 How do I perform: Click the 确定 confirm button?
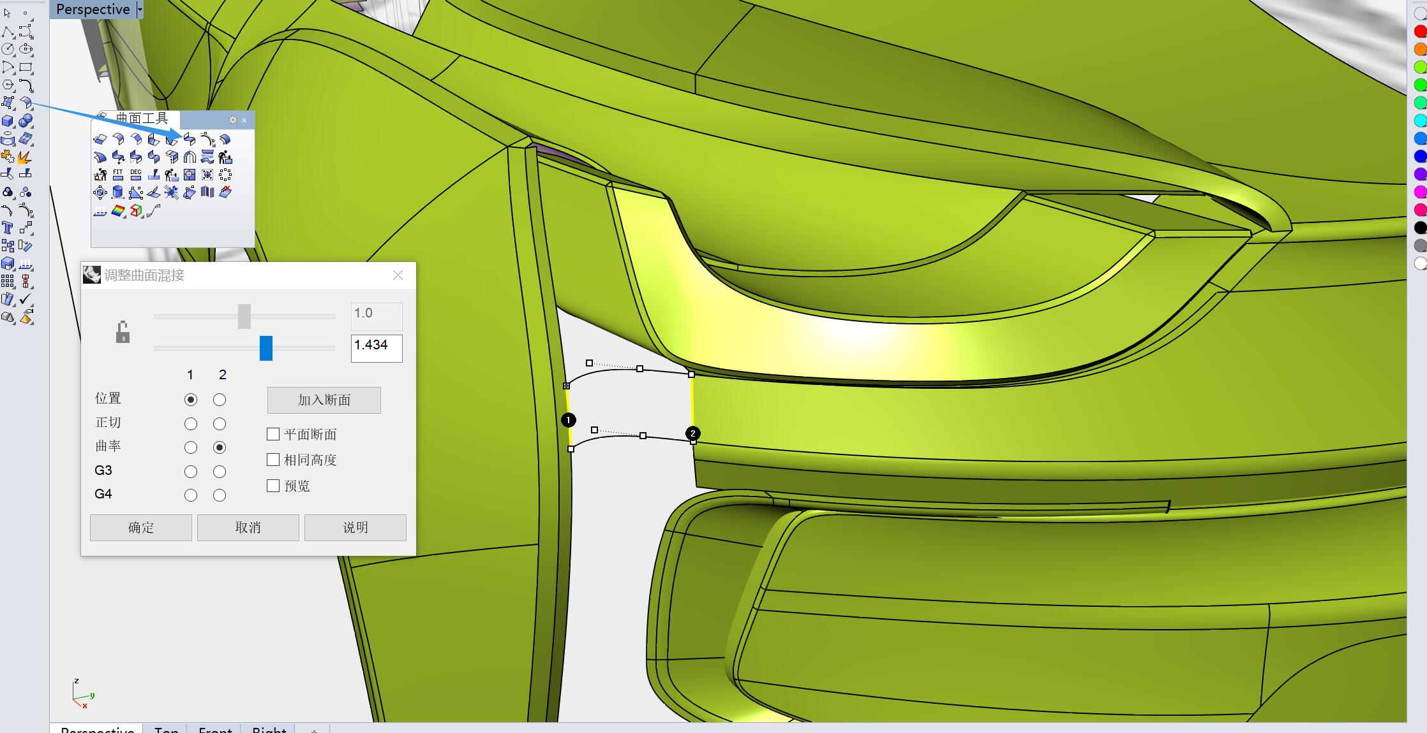[140, 528]
